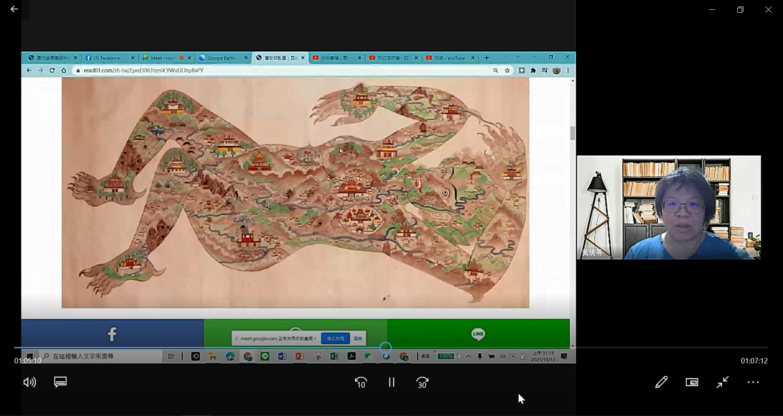
Task: Click the elapsed time 01:05:10
Action: [28, 361]
